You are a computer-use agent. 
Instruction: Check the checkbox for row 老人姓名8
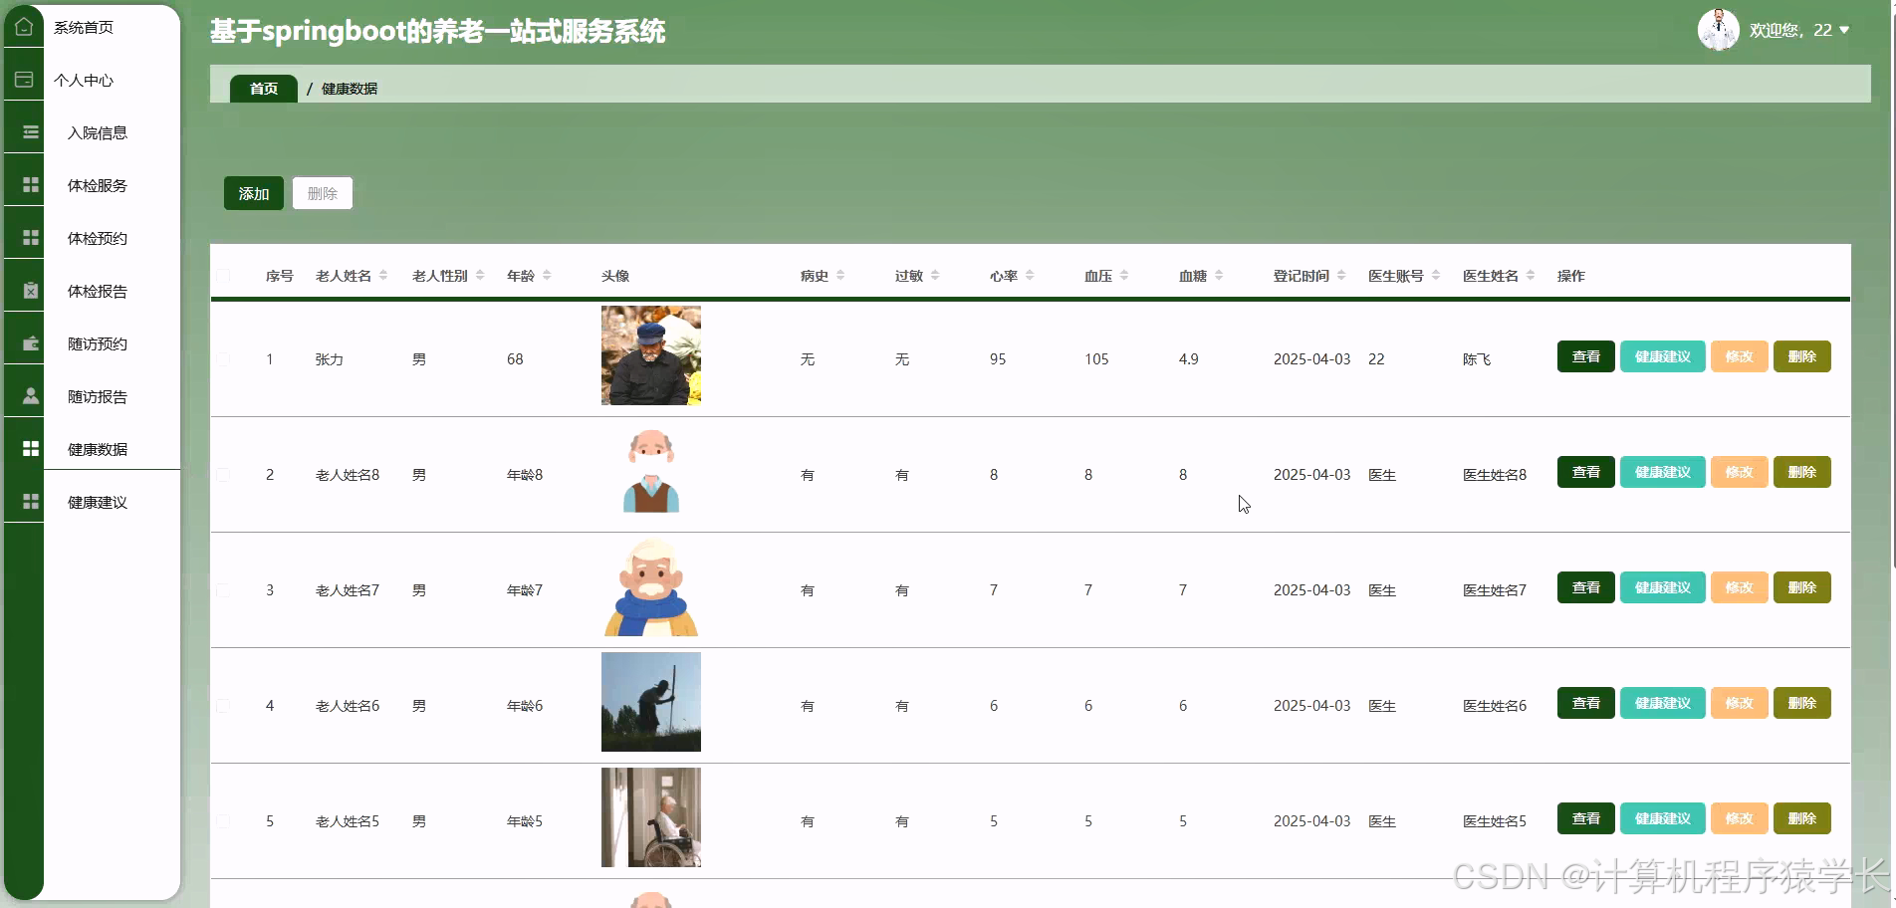(223, 475)
